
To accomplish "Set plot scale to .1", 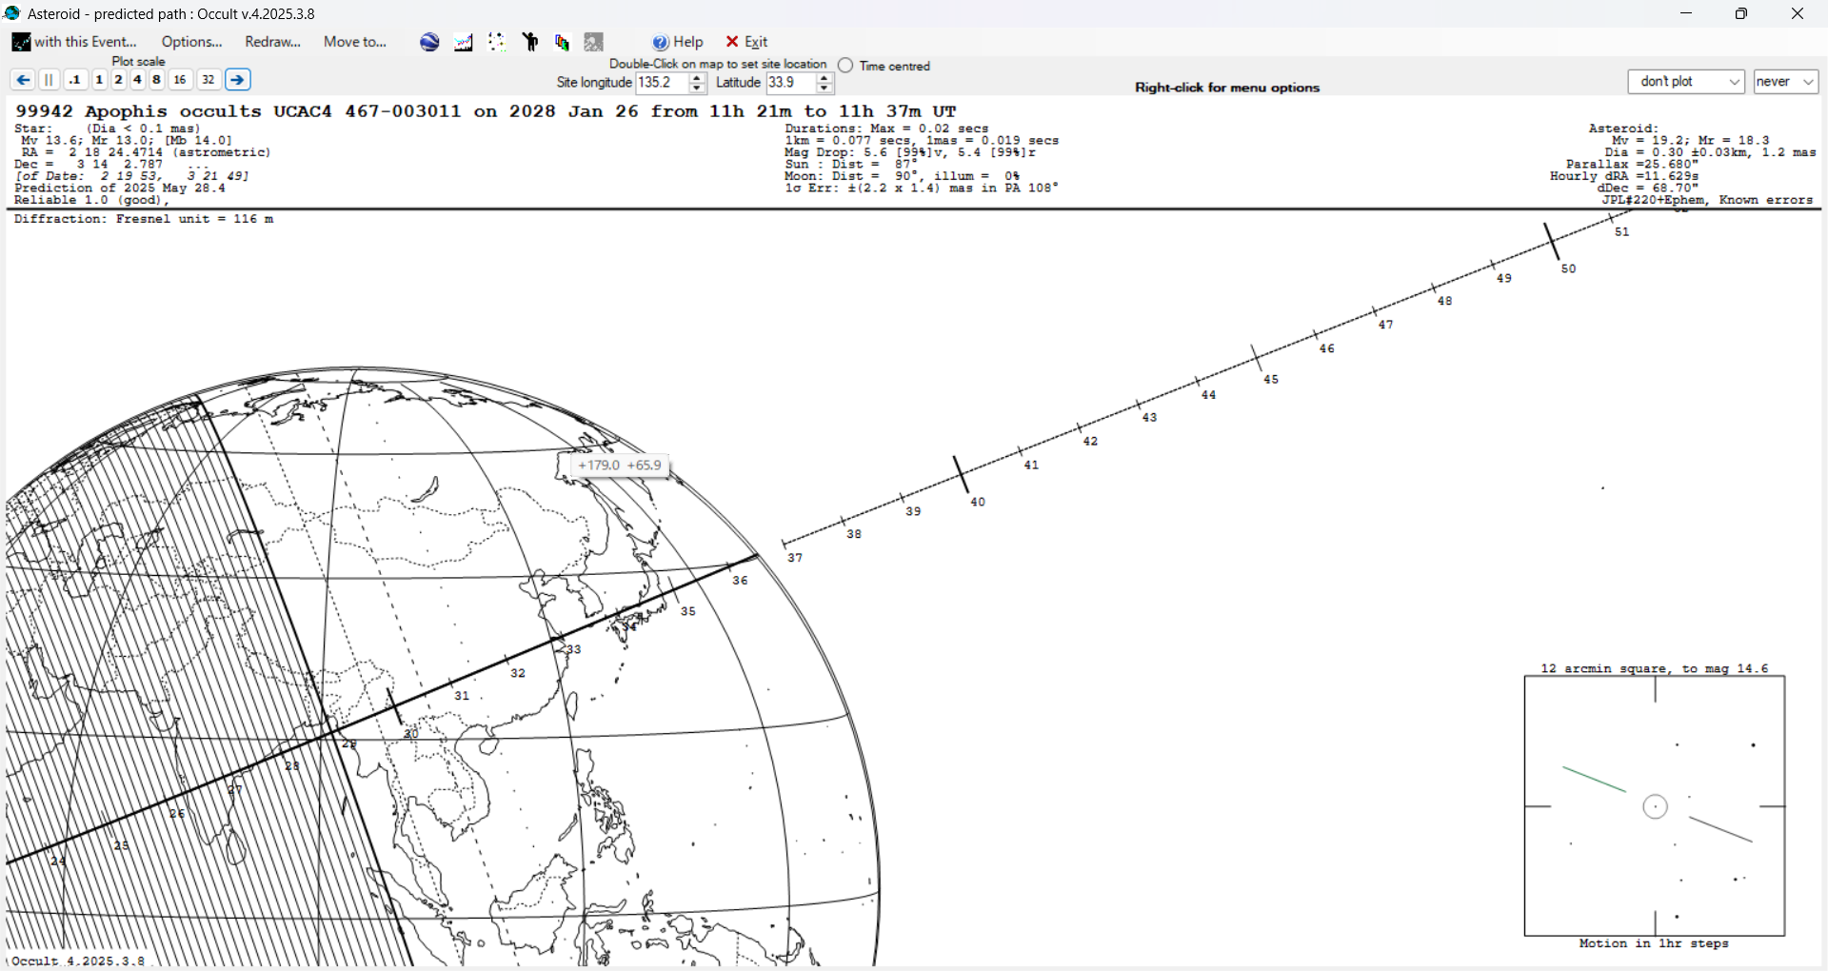I will click(75, 80).
